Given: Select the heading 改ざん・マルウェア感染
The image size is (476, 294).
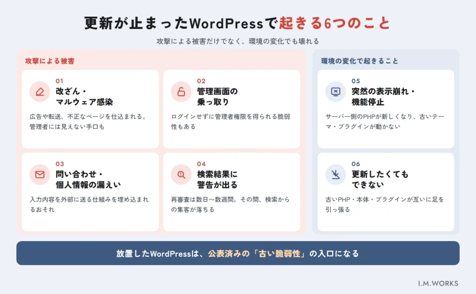Looking at the screenshot, I should tap(84, 97).
